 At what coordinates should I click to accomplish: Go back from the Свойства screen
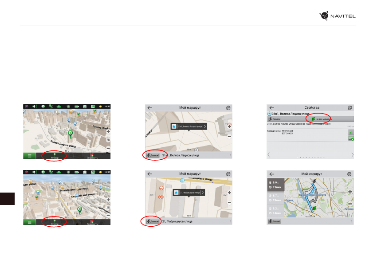coord(271,107)
